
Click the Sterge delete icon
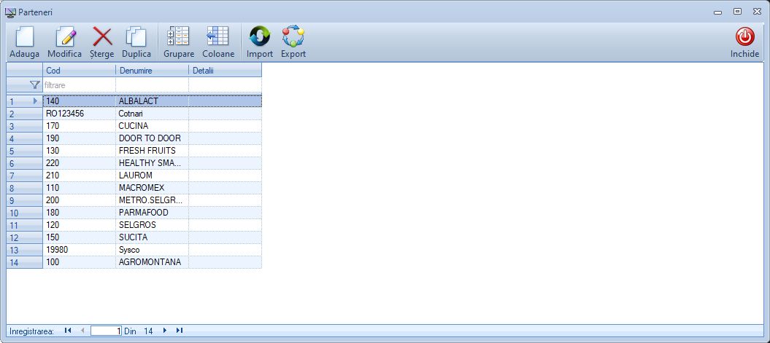102,37
